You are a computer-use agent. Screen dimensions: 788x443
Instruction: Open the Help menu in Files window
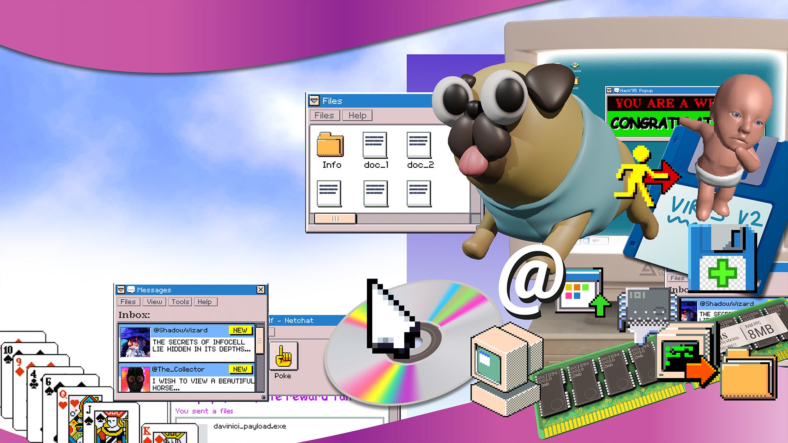click(357, 116)
